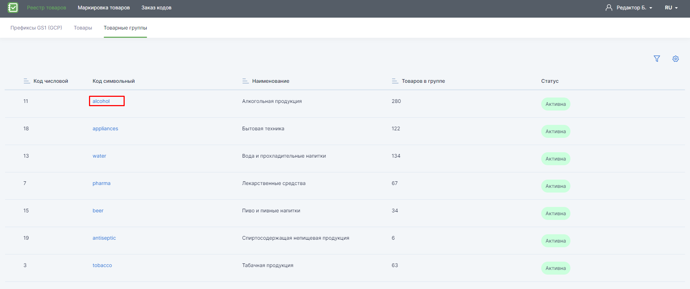Expand the Редактор Б. user menu

point(634,8)
